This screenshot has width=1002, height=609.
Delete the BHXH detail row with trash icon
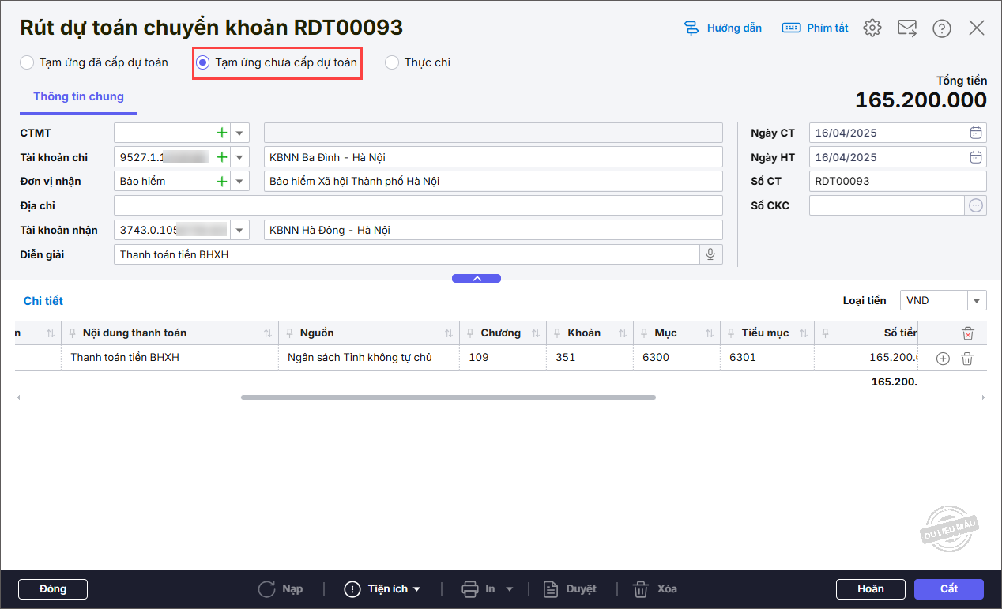click(x=966, y=359)
